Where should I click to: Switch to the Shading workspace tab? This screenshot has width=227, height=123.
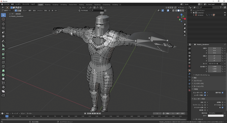tap(81, 5)
